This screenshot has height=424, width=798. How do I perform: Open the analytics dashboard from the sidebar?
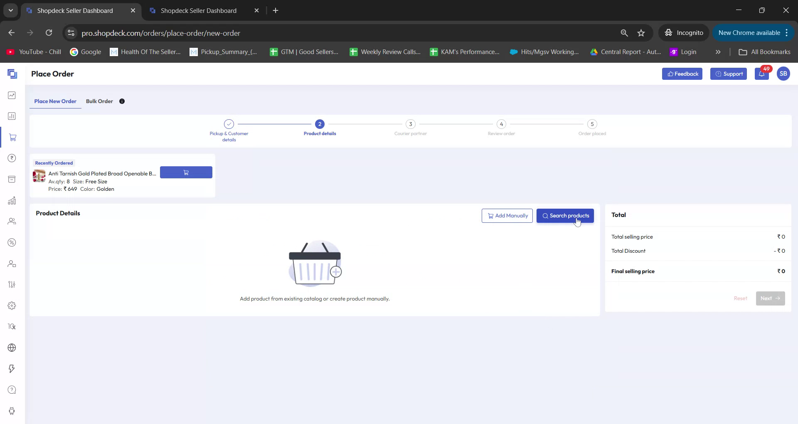point(12,95)
